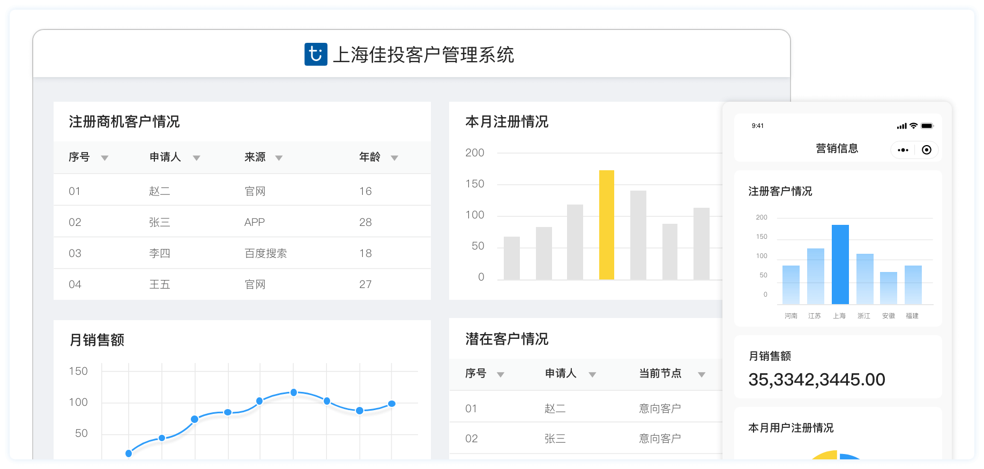Open the 年龄 column sort arrow
Image resolution: width=984 pixels, height=469 pixels.
click(x=394, y=158)
